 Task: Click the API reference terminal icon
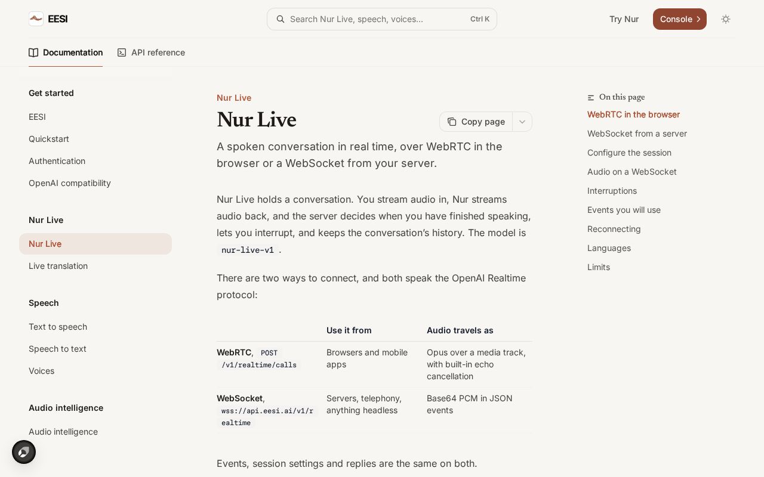[122, 52]
